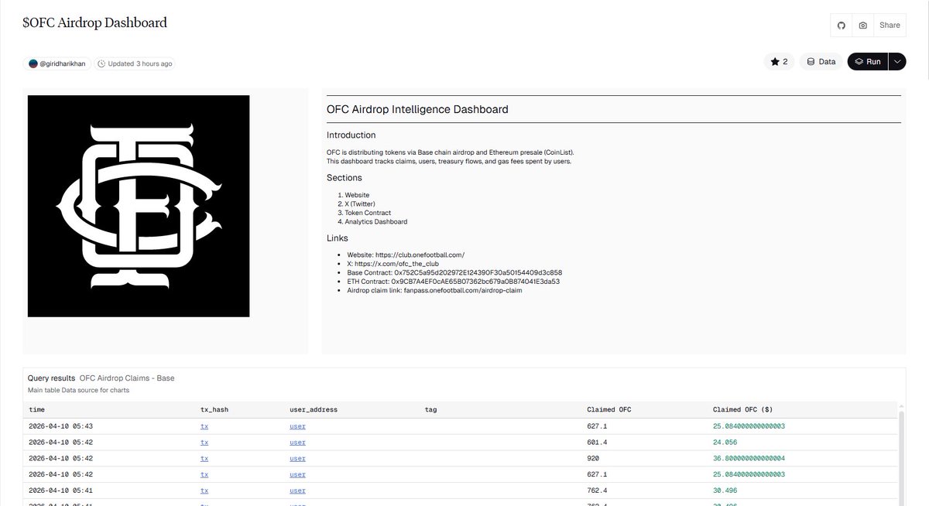This screenshot has width=929, height=506.
Task: Star this dashboard
Action: point(779,61)
